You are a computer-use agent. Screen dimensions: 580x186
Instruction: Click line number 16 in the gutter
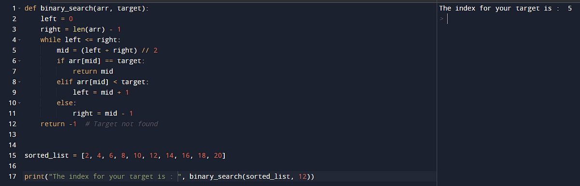click(13, 166)
